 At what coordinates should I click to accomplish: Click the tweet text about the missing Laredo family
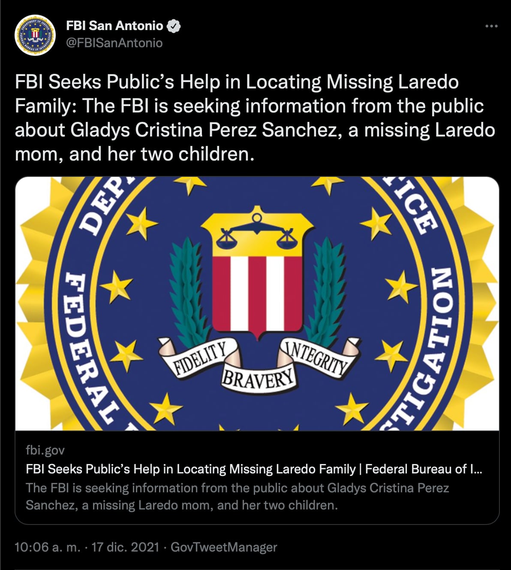click(255, 118)
